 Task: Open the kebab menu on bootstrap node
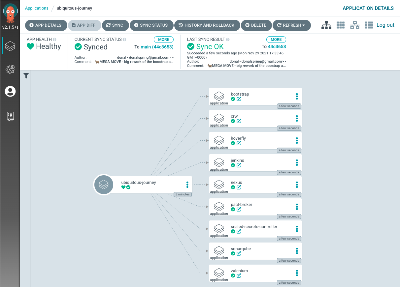(x=297, y=96)
